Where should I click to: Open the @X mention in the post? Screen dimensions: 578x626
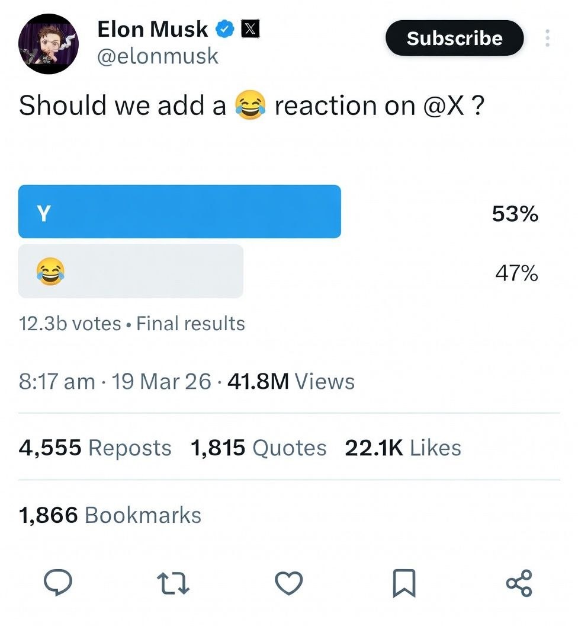[x=444, y=106]
